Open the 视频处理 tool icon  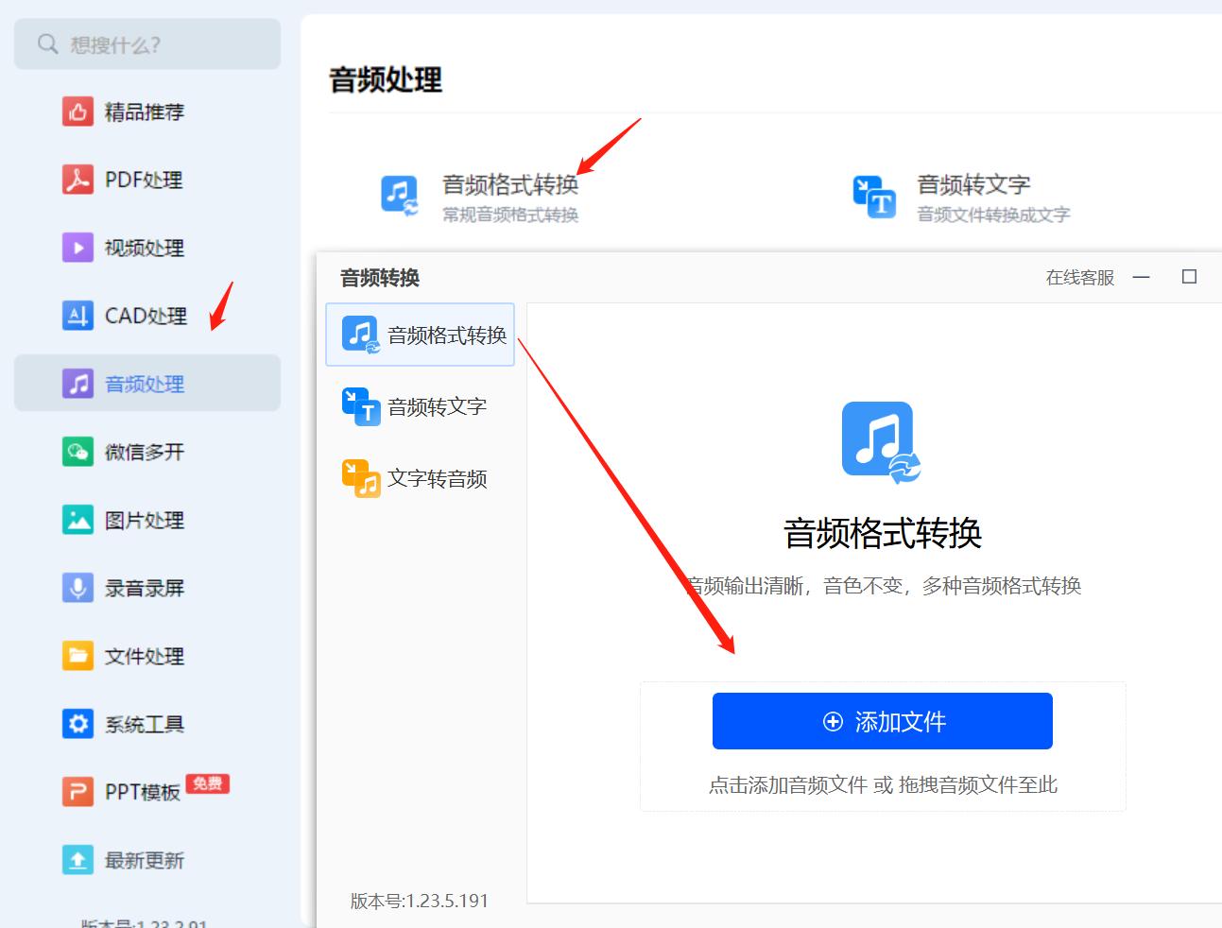coord(79,248)
